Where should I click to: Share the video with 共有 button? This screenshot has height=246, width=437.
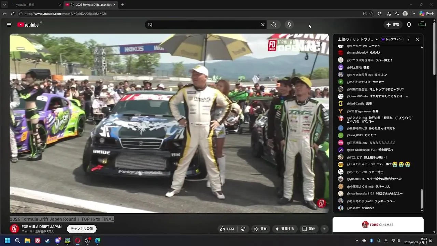[x=260, y=229]
